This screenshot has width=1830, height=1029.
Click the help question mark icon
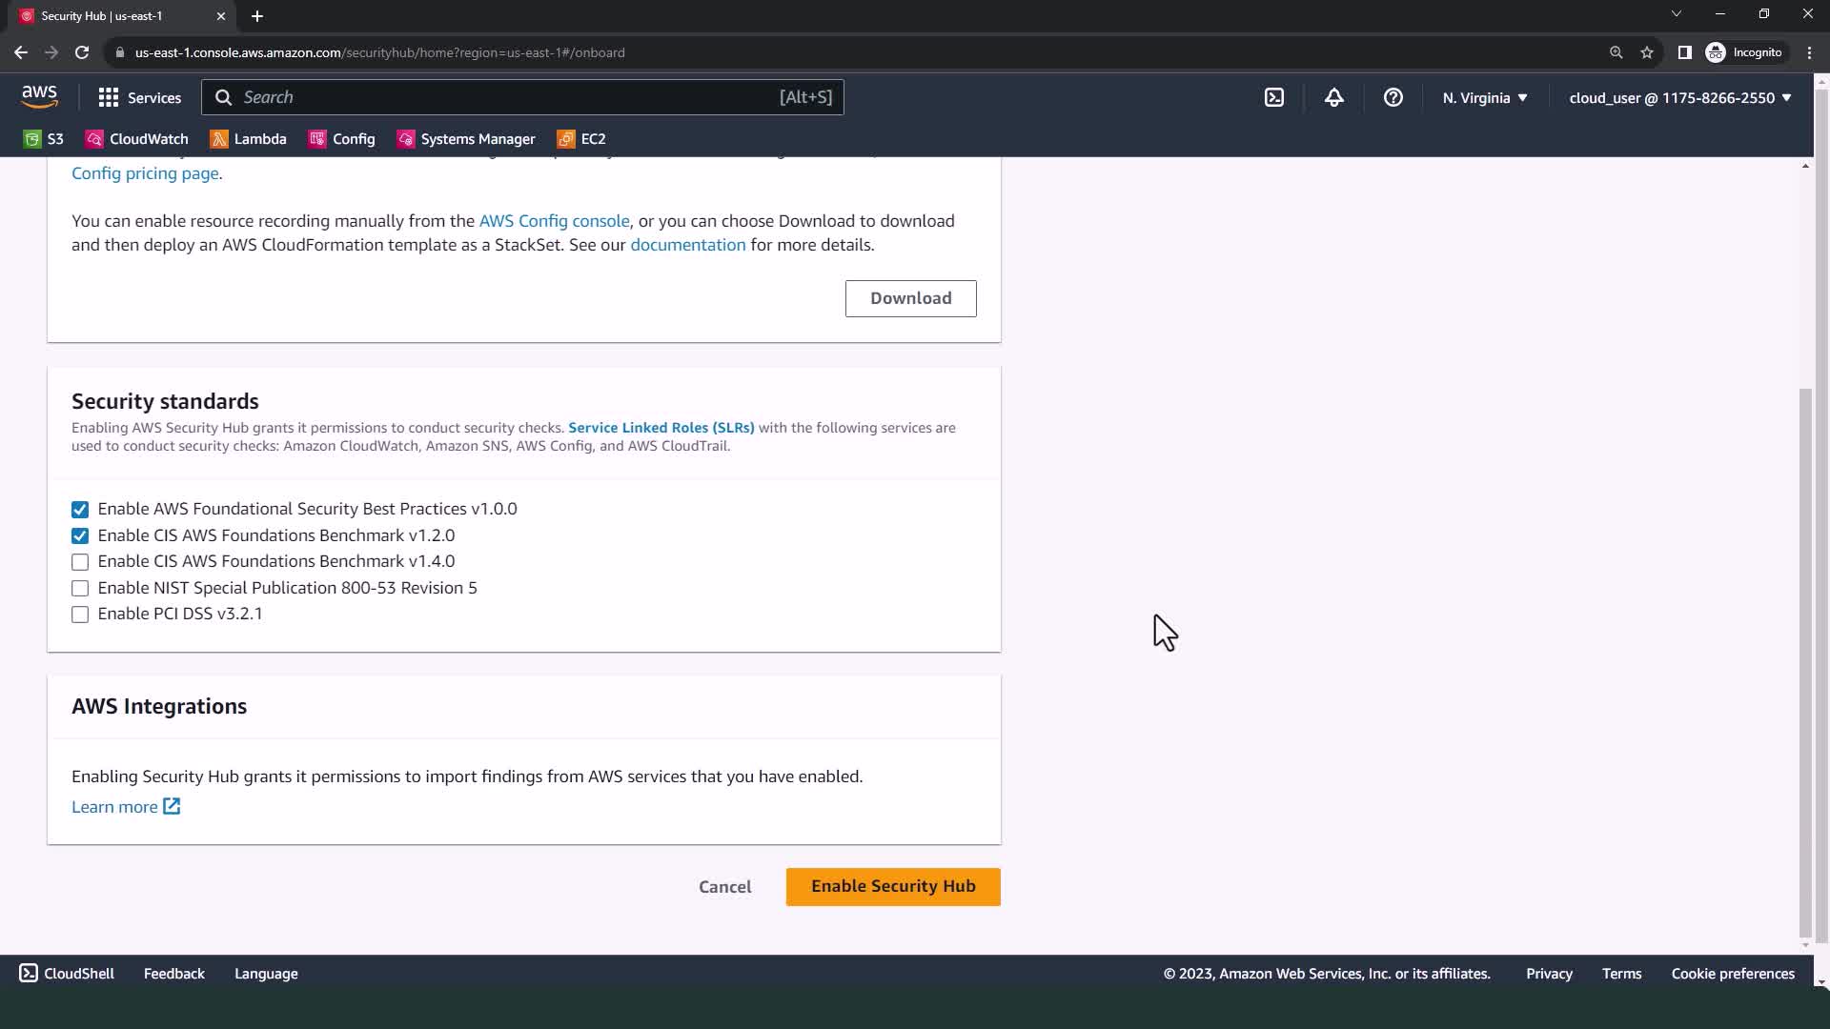[1393, 97]
